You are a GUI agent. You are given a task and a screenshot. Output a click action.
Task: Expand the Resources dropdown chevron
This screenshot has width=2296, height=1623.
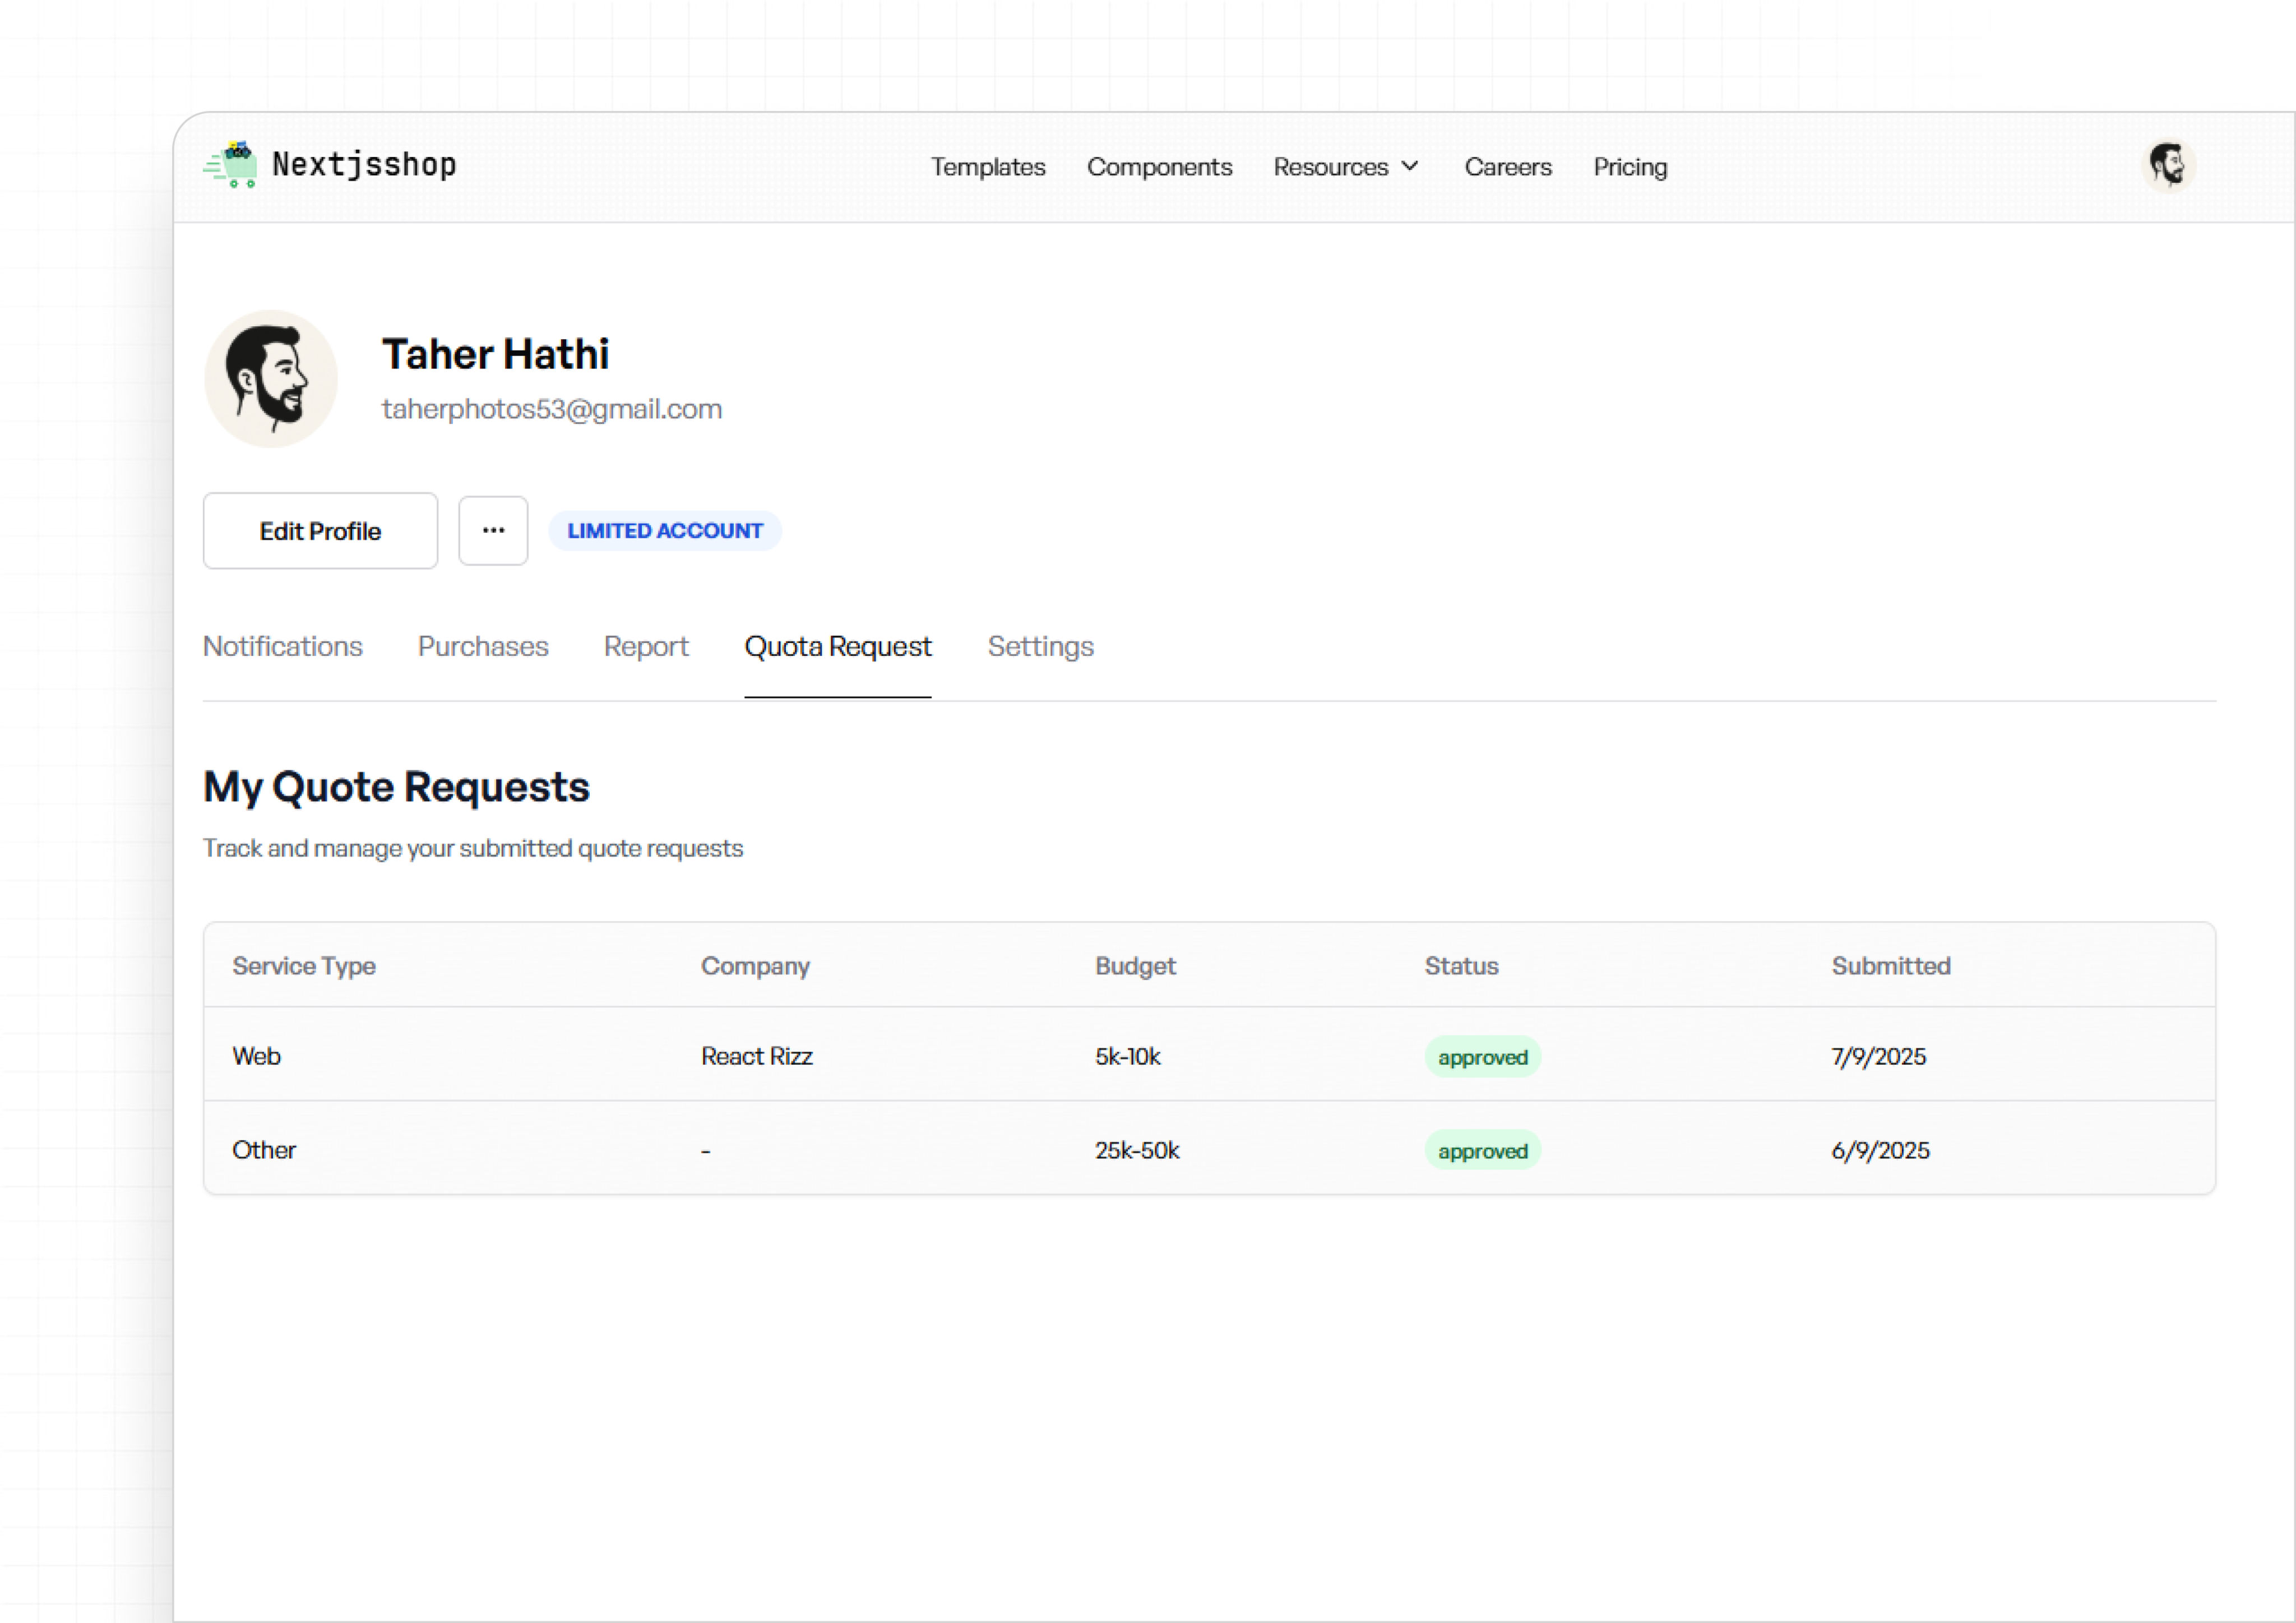1410,166
